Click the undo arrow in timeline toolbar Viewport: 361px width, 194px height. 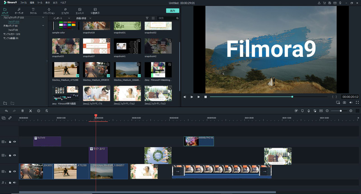coord(6,111)
